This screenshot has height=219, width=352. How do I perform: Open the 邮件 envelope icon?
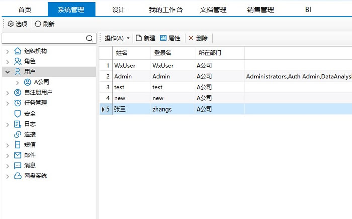pyautogui.click(x=18, y=155)
